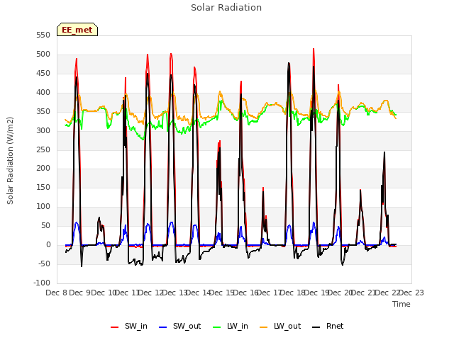Select the SW_out legend entry
Image resolution: width=454 pixels, height=340 pixels.
179,326
